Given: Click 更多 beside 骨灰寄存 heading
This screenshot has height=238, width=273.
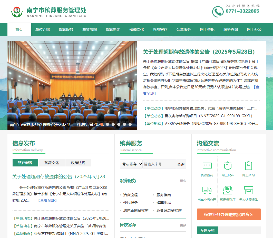Looking at the screenshot, I should [x=183, y=225].
